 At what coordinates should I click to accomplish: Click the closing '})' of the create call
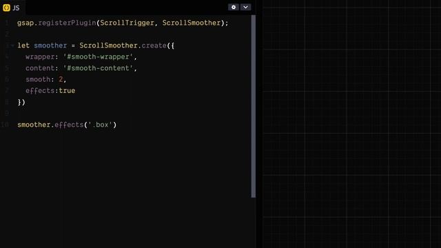coord(21,102)
